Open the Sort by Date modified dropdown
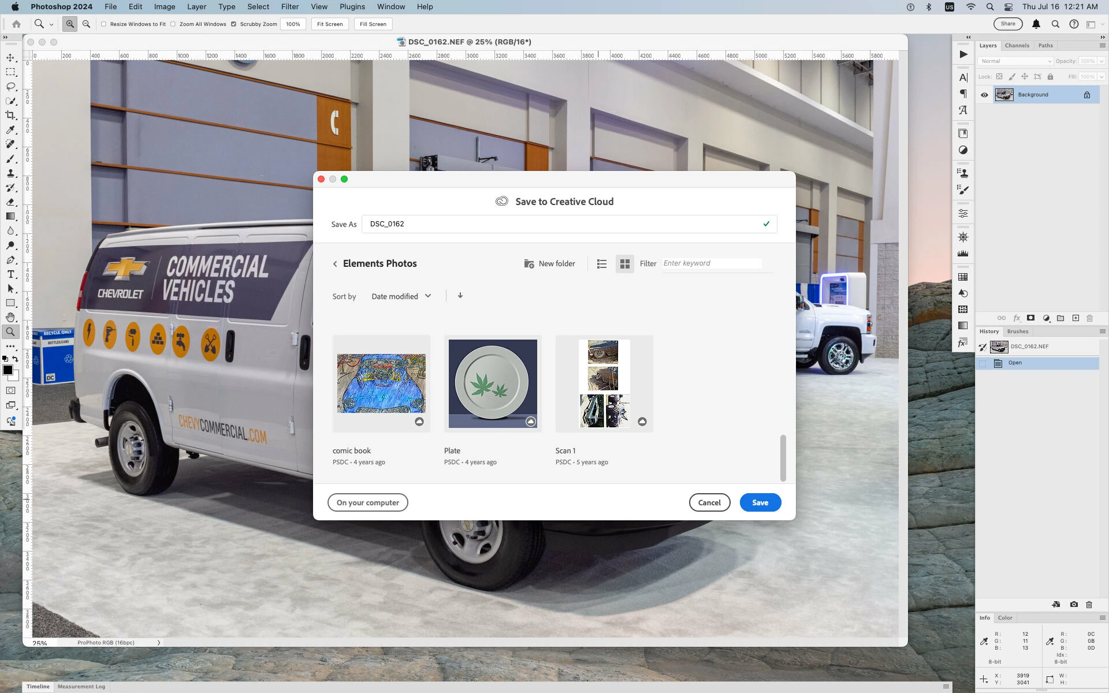 pos(401,296)
